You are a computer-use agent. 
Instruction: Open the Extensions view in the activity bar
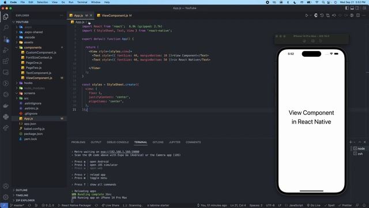click(x=6, y=61)
